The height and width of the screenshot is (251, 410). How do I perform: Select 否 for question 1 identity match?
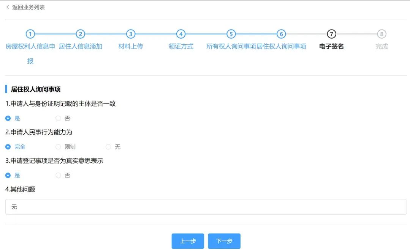[x=58, y=118]
